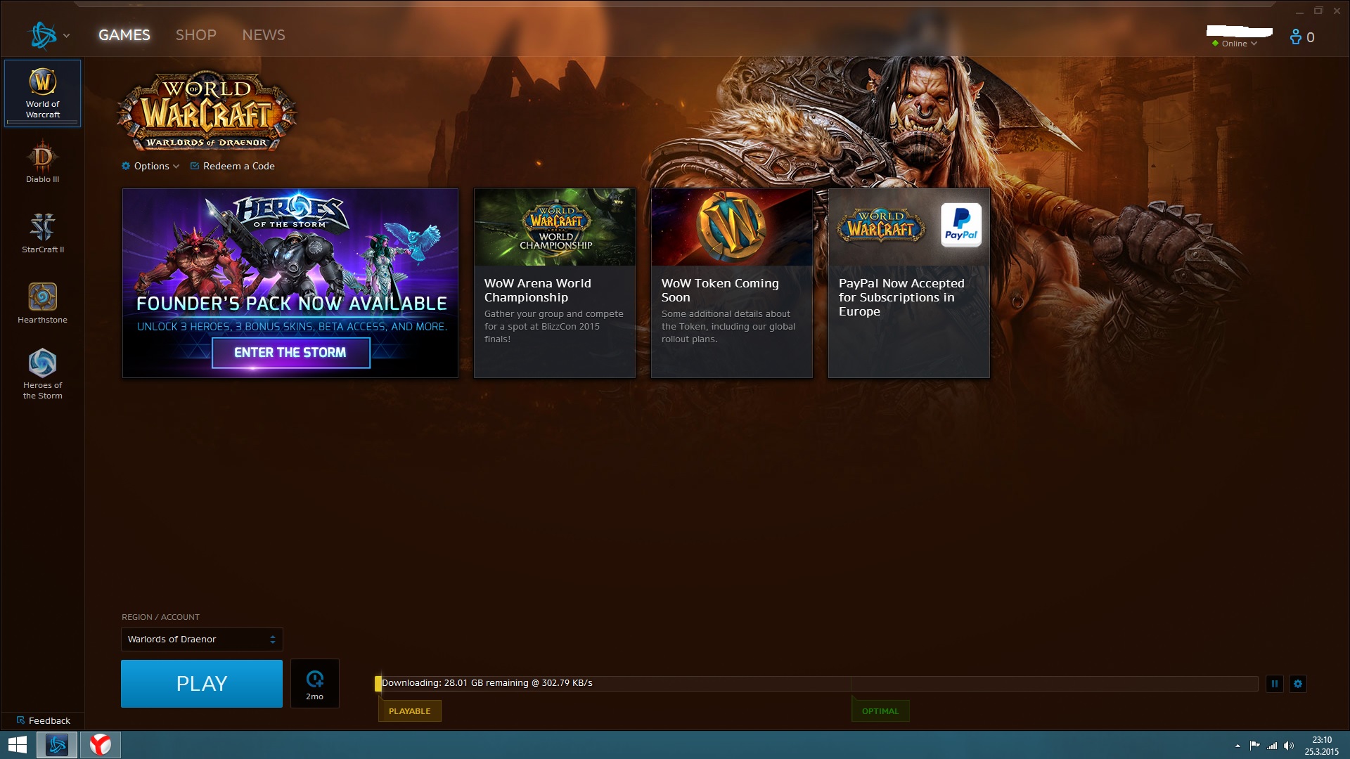Screen dimensions: 1350x759
Task: Open the Feedback link
Action: click(44, 720)
